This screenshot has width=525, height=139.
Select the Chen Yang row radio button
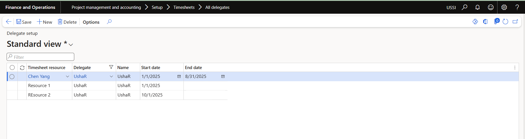(x=12, y=76)
